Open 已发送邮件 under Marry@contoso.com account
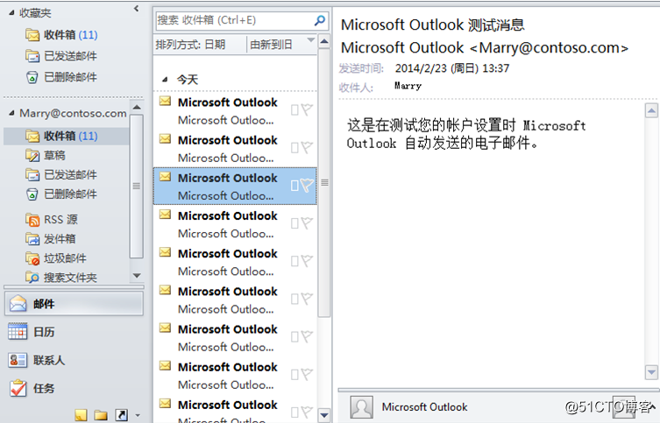Image resolution: width=660 pixels, height=423 pixels. 61,175
